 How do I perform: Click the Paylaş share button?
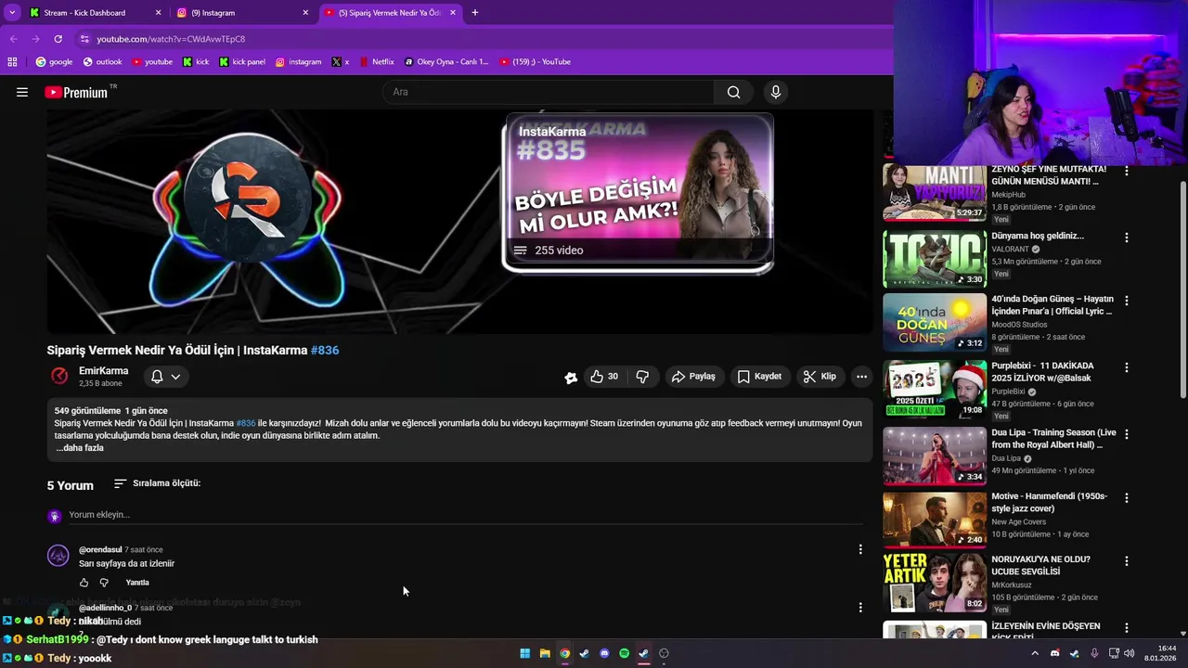[x=693, y=377]
